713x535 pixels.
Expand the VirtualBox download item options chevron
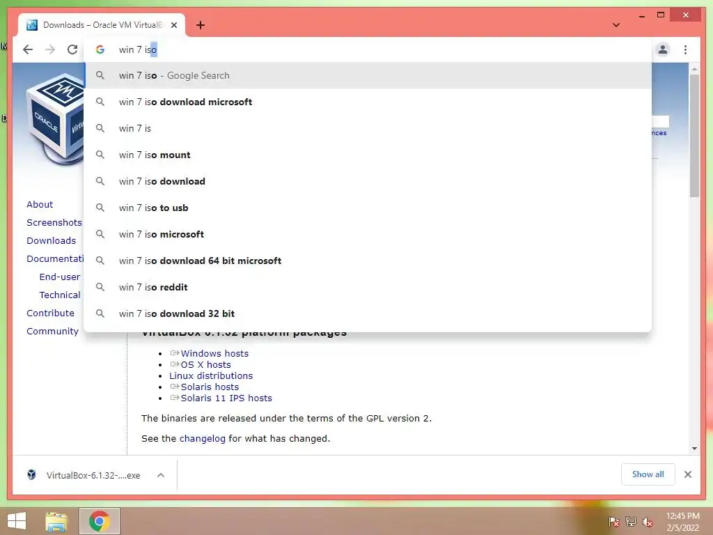(x=161, y=475)
